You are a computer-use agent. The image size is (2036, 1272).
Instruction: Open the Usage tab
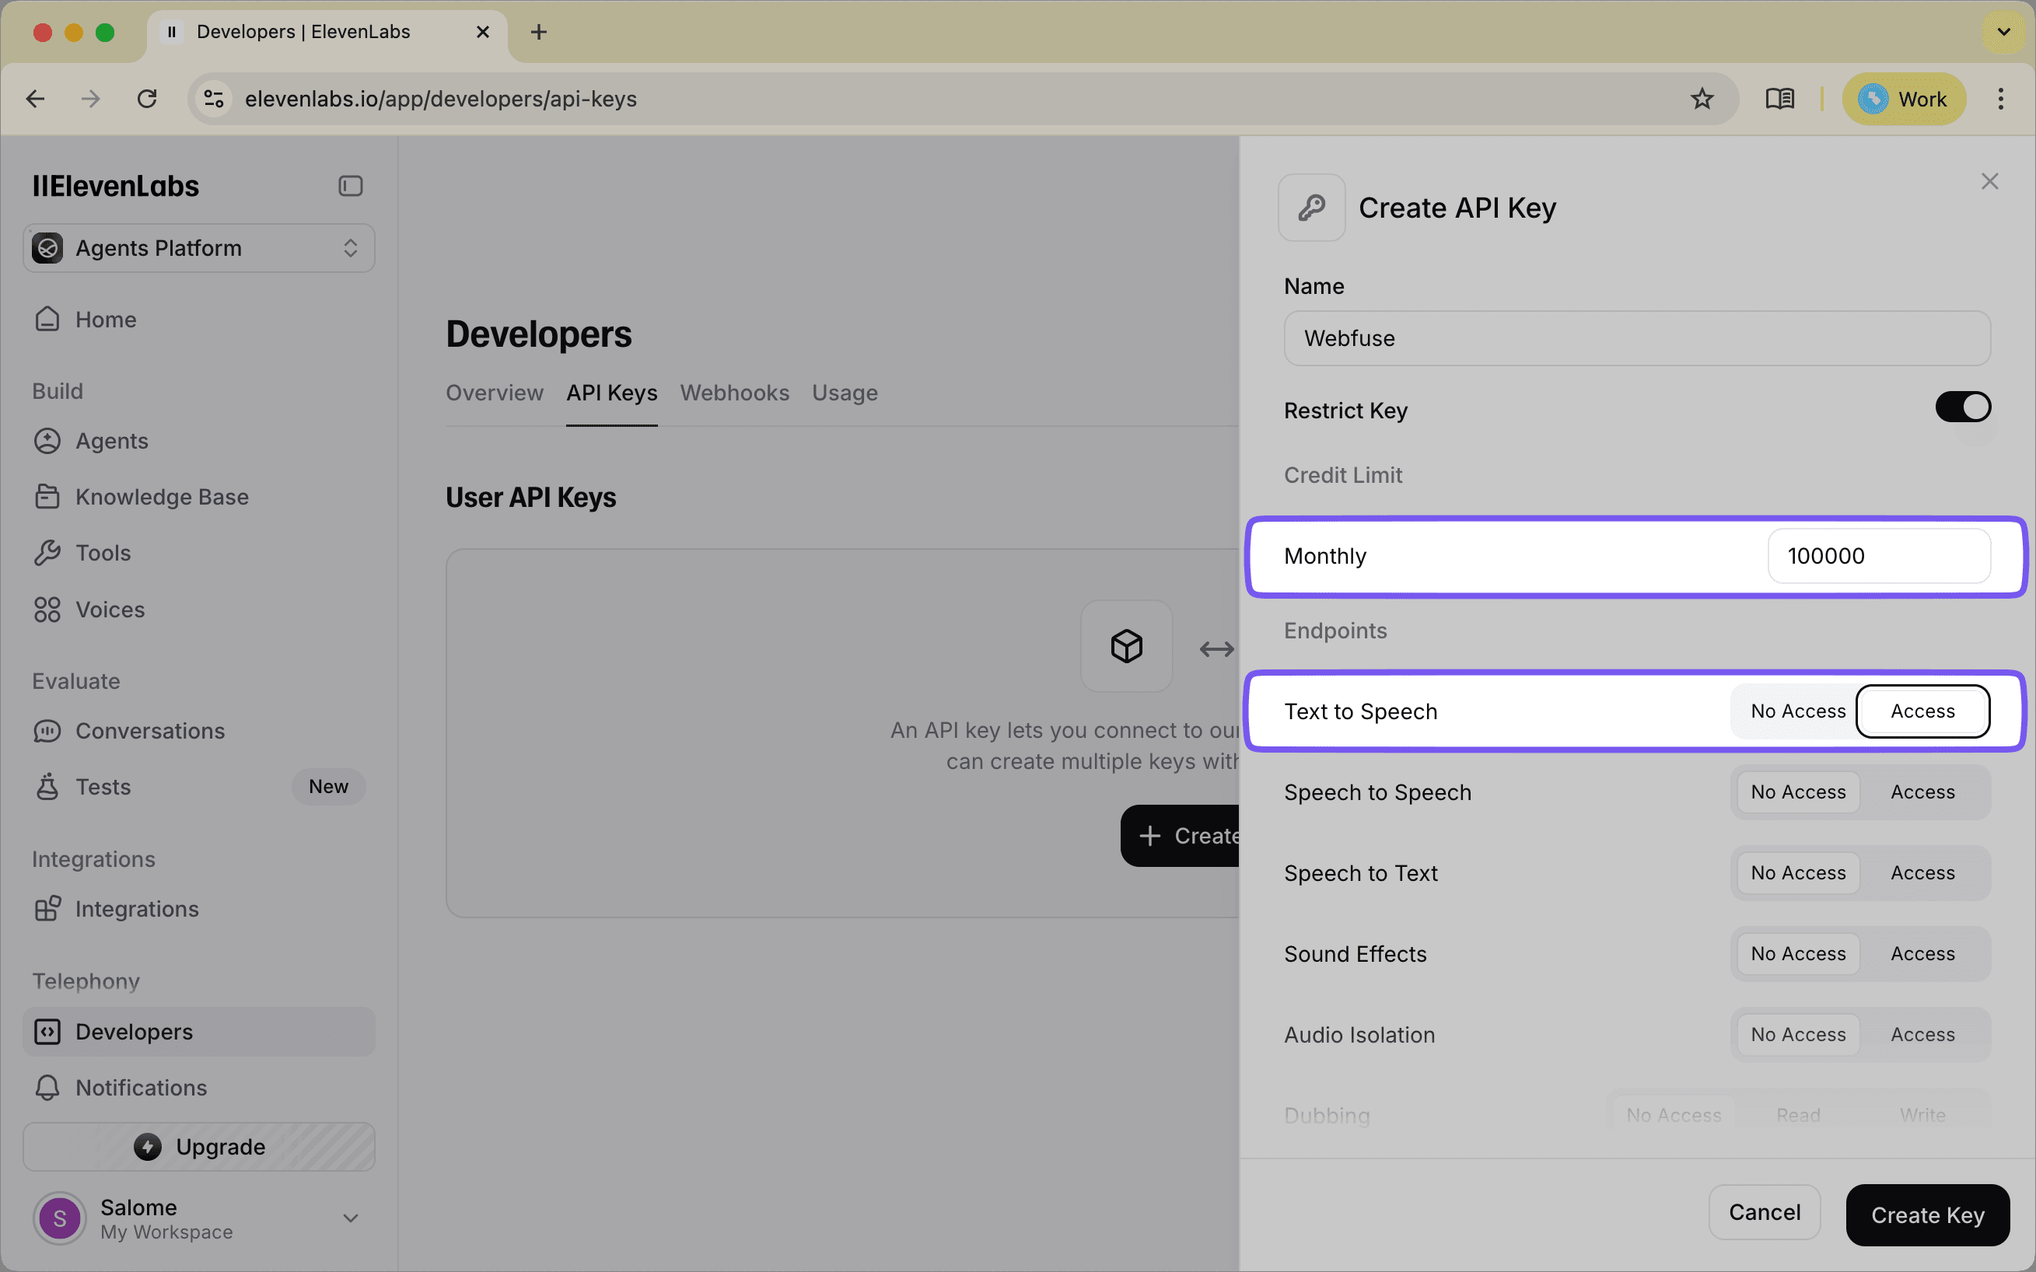(845, 393)
